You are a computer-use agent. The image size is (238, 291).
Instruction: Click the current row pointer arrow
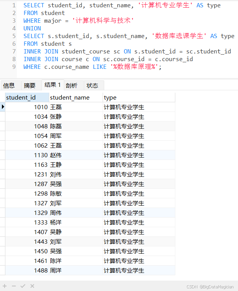coord(3,107)
